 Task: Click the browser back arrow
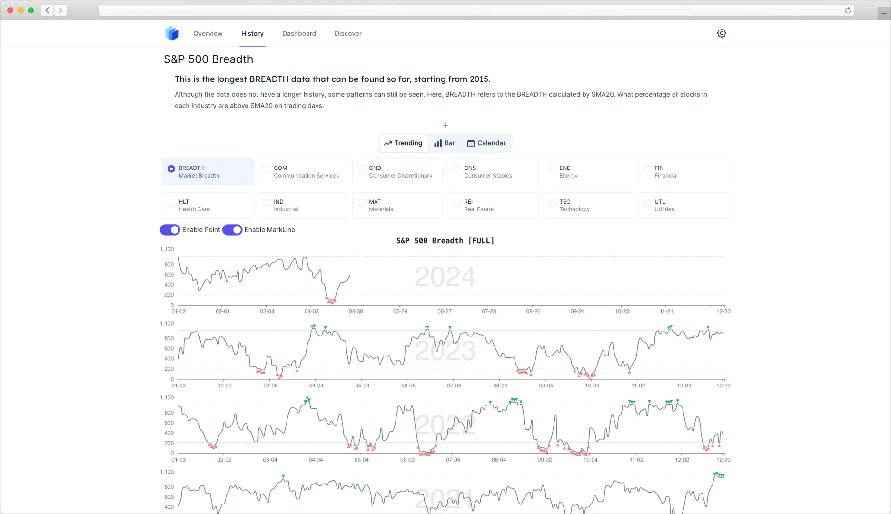coord(47,10)
